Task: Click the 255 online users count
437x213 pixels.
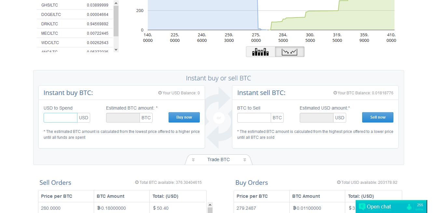Action: tap(420, 205)
